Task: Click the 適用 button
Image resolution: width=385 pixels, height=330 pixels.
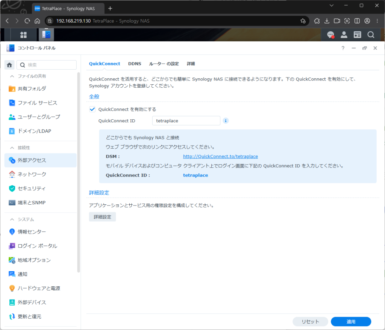Action: 351,322
